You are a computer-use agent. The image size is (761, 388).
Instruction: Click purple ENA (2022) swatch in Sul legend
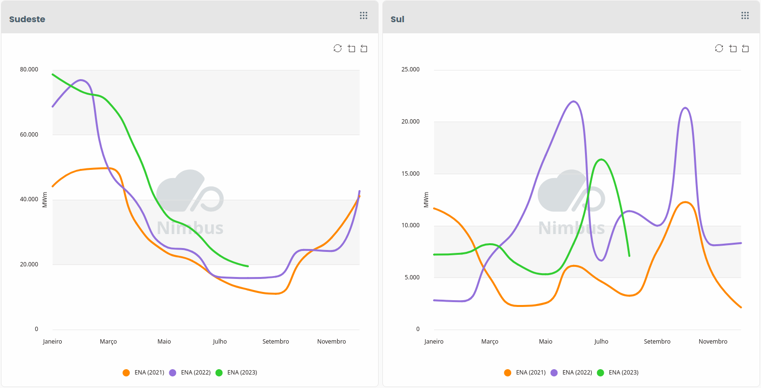[x=554, y=373]
